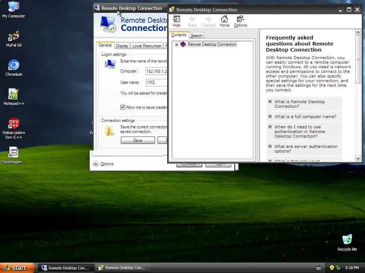Click the computer icon in Logon settings
This screenshot has height=273, width=365.
click(110, 64)
